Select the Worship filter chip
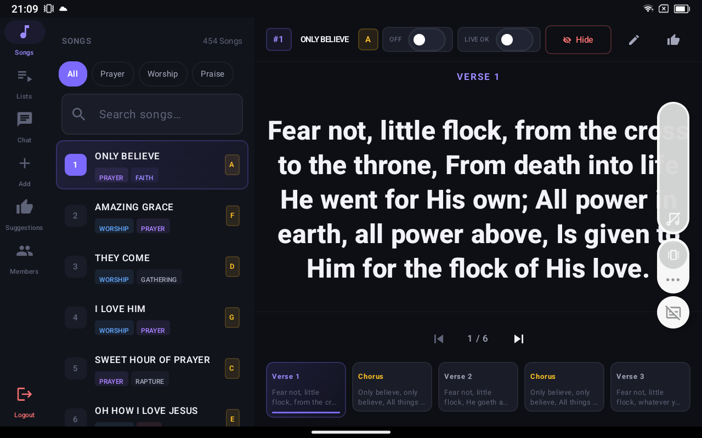Screen dimensions: 702x438 pos(163,74)
